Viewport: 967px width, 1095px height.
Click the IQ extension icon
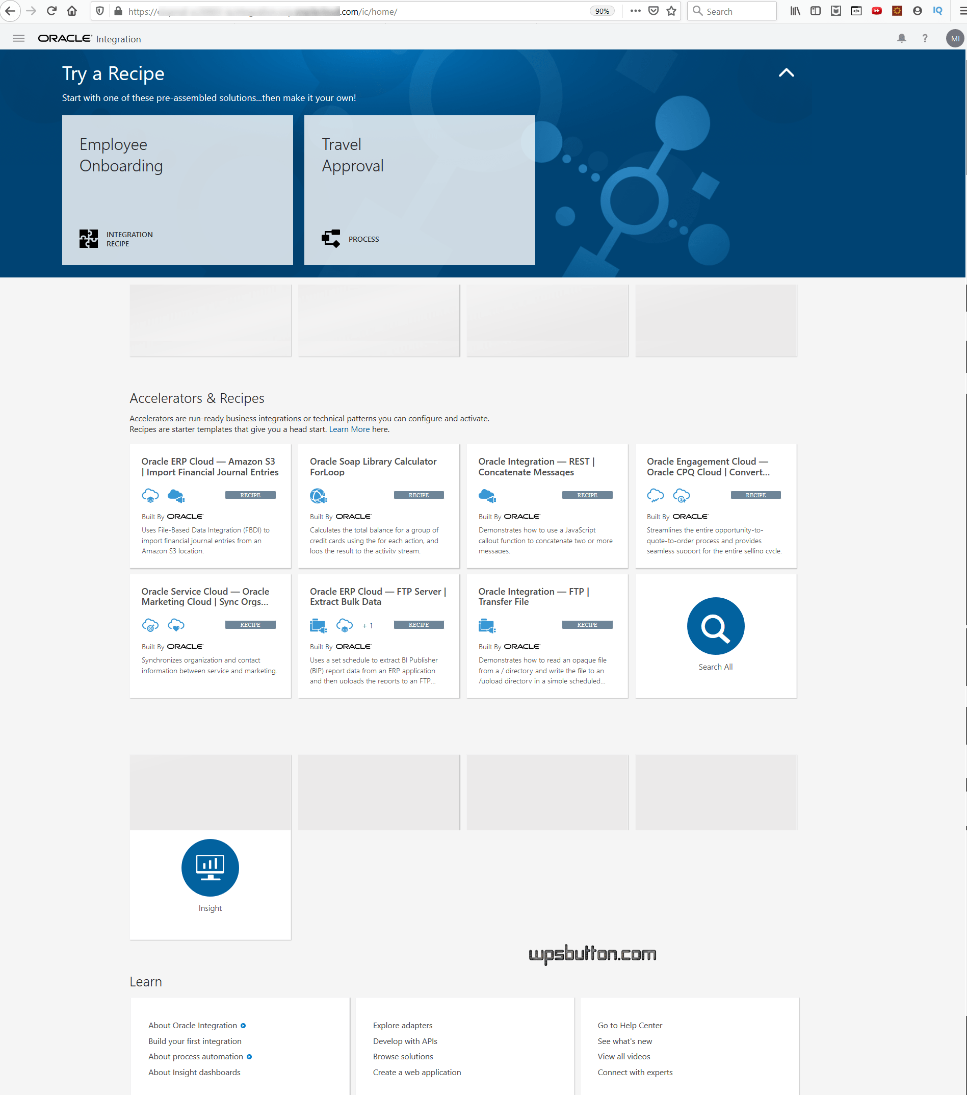point(937,11)
